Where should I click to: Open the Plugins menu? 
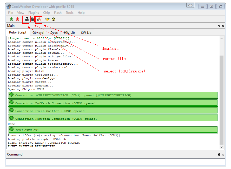pyautogui.click(x=34, y=13)
